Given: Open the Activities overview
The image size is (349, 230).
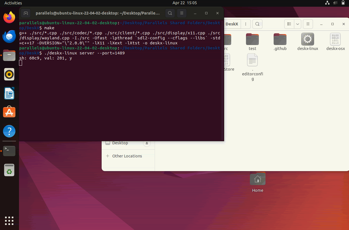Looking at the screenshot, I should point(13,3).
